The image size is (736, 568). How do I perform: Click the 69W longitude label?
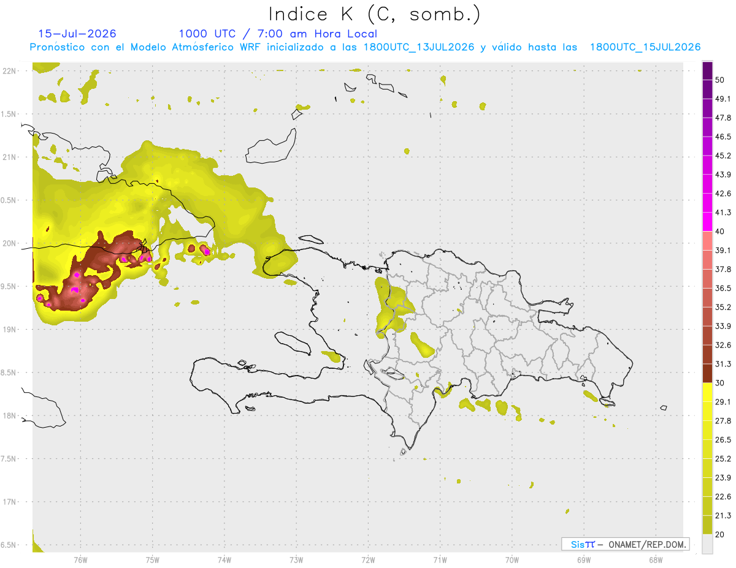584,560
